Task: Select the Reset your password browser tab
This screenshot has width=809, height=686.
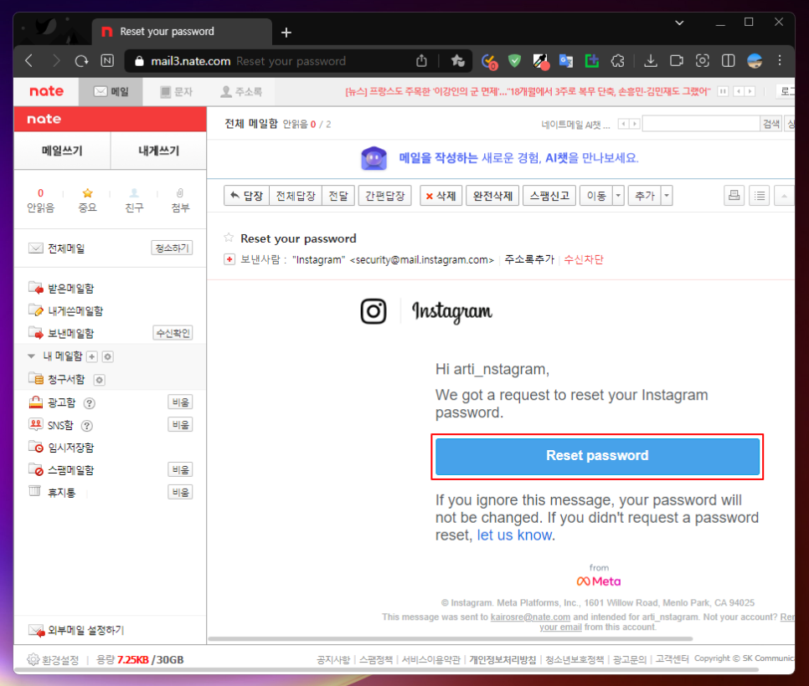Action: [x=181, y=32]
